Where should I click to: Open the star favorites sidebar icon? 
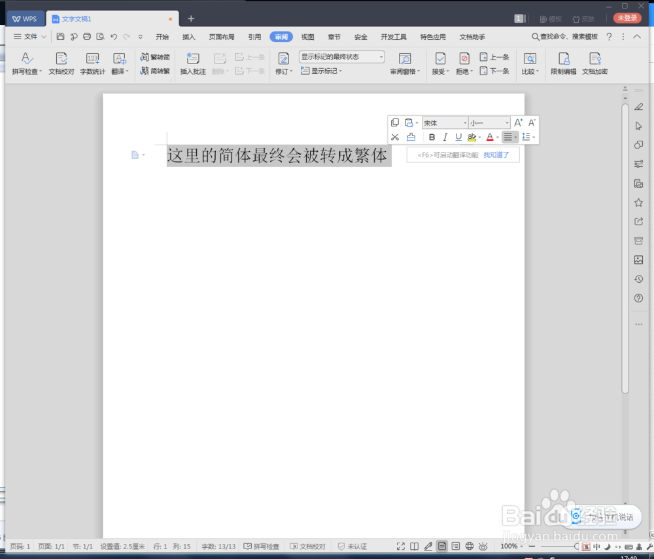coord(638,203)
